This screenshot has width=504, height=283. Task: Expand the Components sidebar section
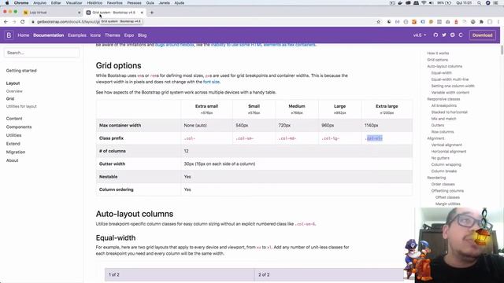(x=19, y=127)
